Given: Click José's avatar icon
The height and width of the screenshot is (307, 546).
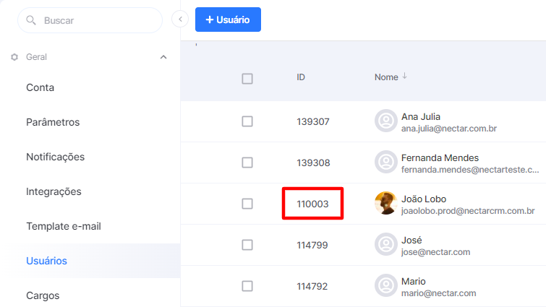Looking at the screenshot, I should click(x=385, y=245).
